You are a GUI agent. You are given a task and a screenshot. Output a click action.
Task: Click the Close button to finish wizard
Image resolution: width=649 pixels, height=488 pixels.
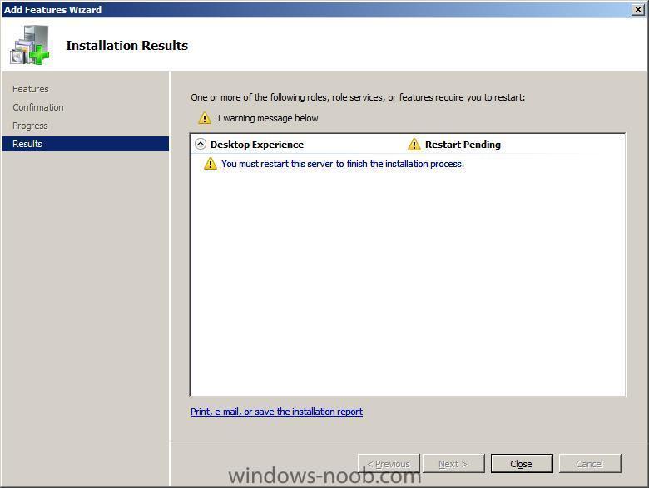522,464
